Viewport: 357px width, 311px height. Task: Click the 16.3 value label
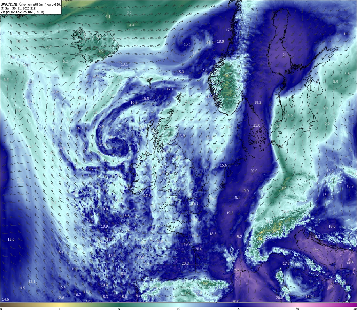pos(79,128)
